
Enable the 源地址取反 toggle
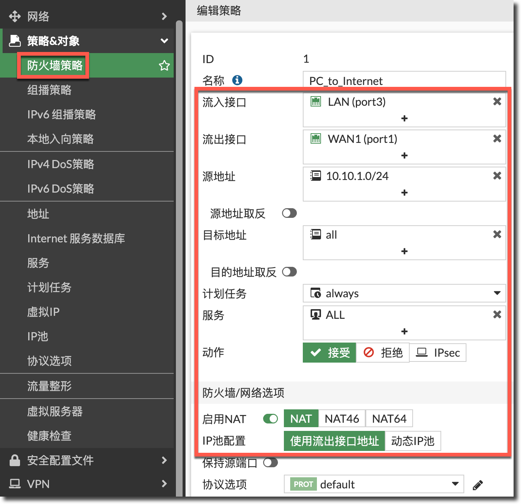coord(289,213)
